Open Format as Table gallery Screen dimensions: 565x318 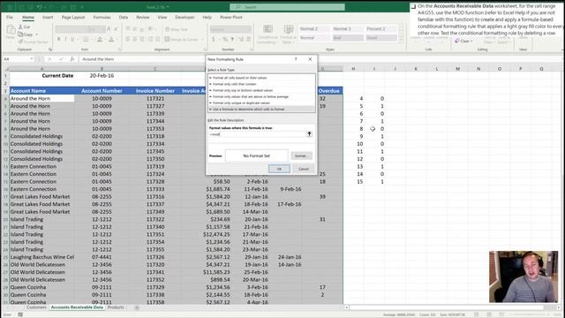point(289,34)
